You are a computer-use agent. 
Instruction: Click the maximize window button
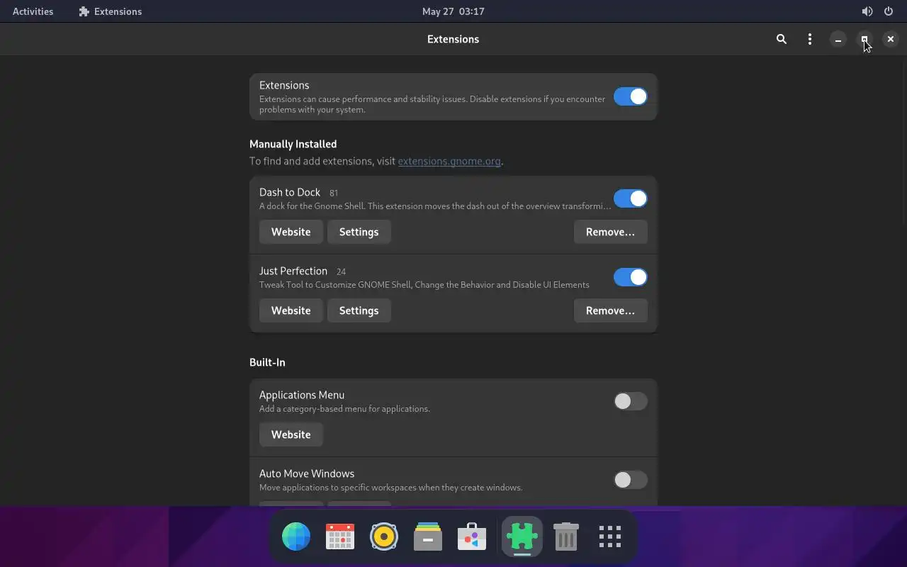click(864, 40)
